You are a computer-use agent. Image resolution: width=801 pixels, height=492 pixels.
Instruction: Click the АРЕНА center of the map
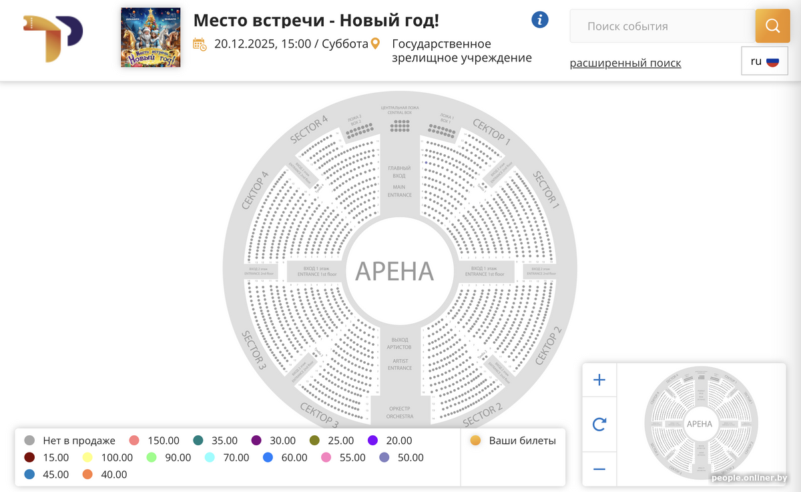tap(394, 271)
